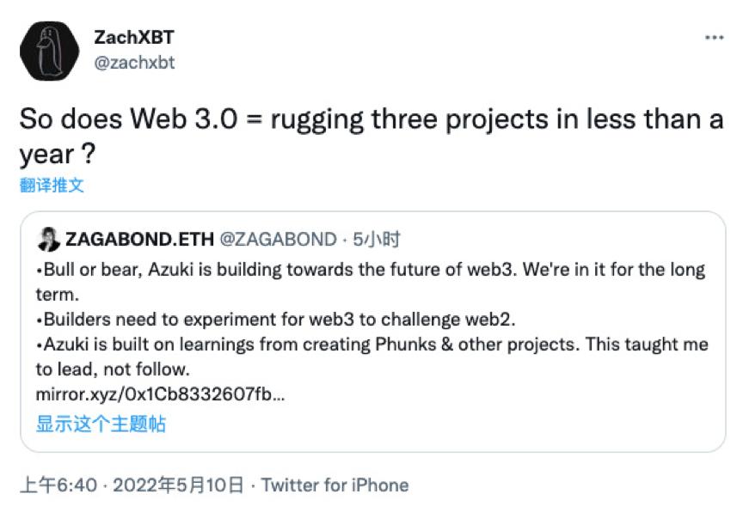Click the 'Azuki is built on learnings' line

coord(372,344)
